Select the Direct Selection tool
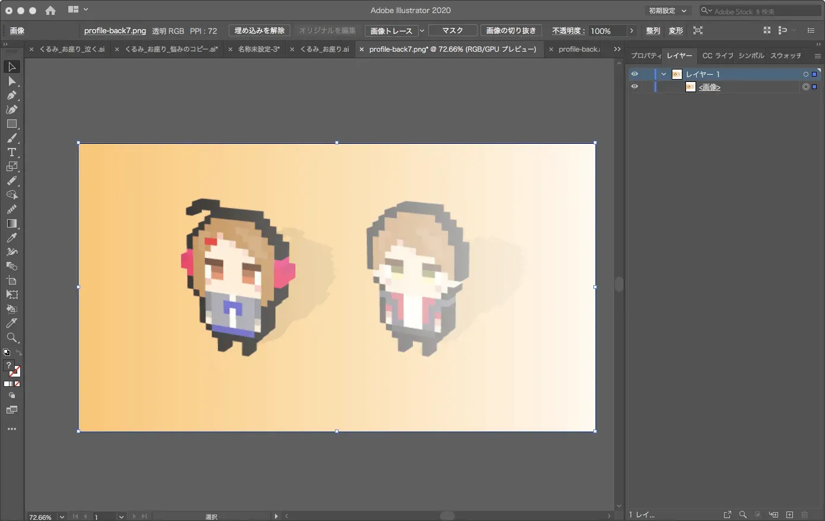Screen dimensions: 825x521 (11, 81)
